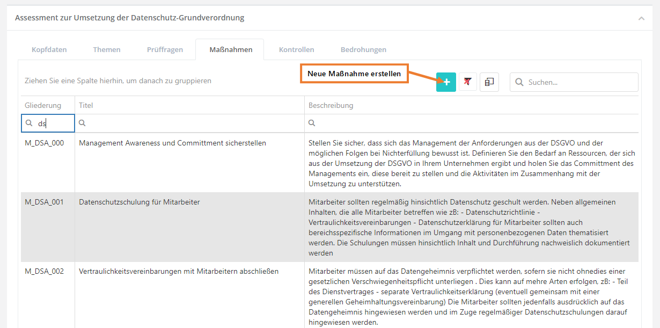Click the Beschreibung column header

click(331, 105)
